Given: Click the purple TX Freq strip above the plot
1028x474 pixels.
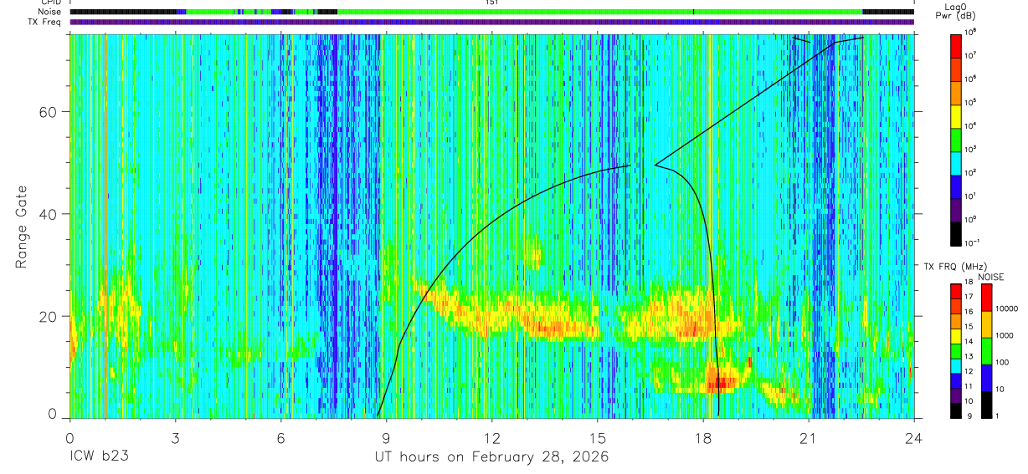Looking at the screenshot, I should point(492,22).
